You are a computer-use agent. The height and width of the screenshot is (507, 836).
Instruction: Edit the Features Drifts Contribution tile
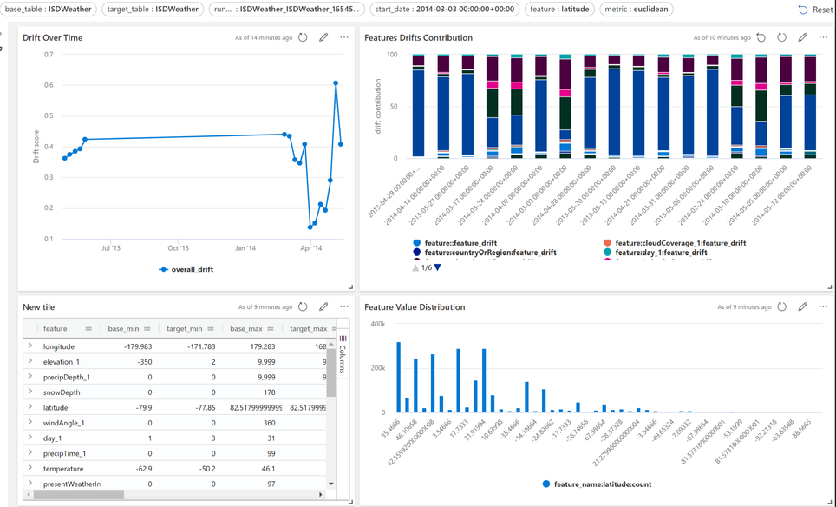(x=802, y=37)
